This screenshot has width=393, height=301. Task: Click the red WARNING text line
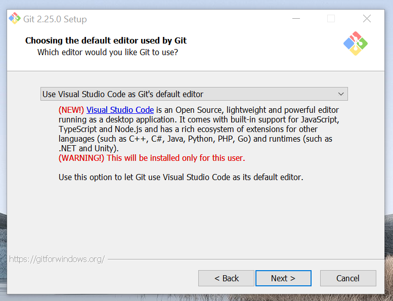152,158
